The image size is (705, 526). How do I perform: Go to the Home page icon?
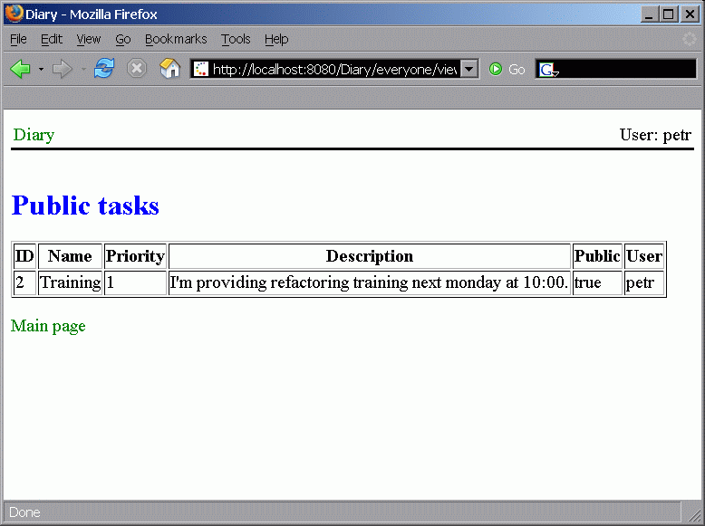pos(169,70)
